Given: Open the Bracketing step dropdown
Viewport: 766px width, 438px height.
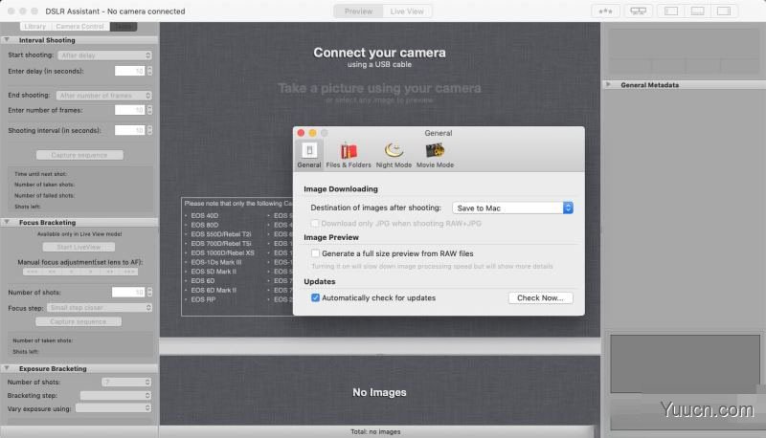Looking at the screenshot, I should 116,395.
